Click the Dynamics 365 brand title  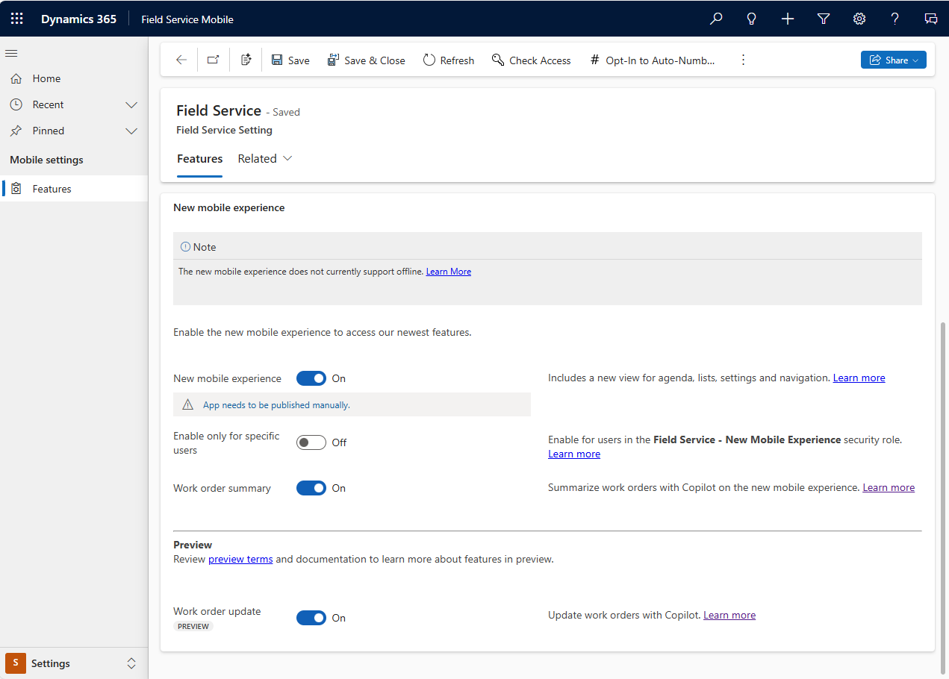78,19
